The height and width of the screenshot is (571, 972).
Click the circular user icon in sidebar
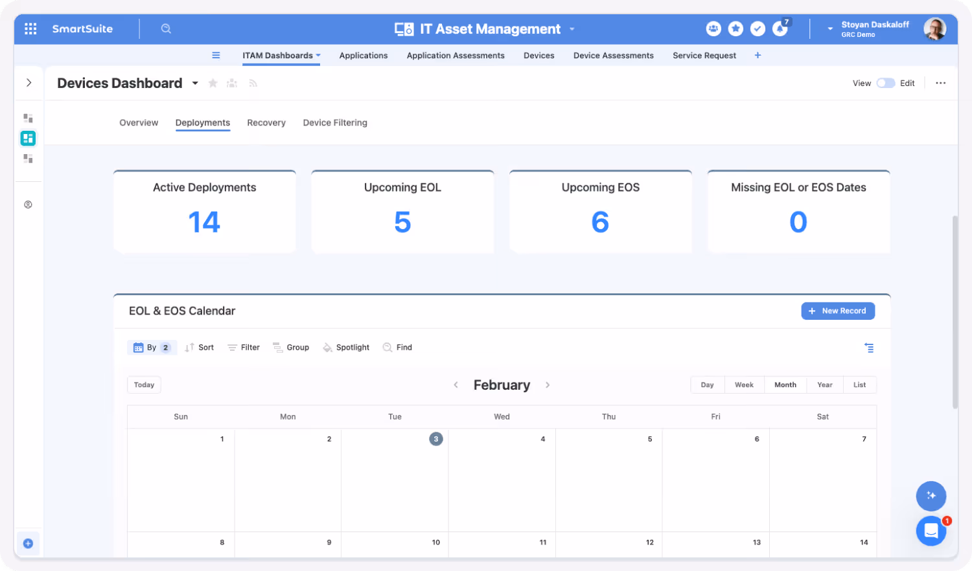(x=28, y=205)
